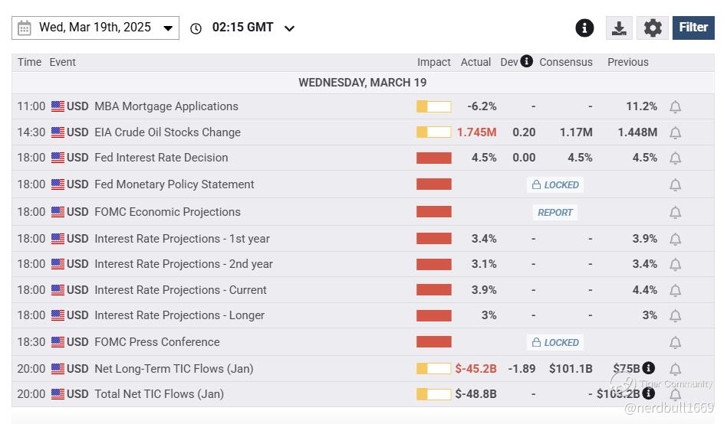Open the date dropdown showing Wed, Mar 19th, 2025
This screenshot has height=424, width=727.
(x=96, y=28)
